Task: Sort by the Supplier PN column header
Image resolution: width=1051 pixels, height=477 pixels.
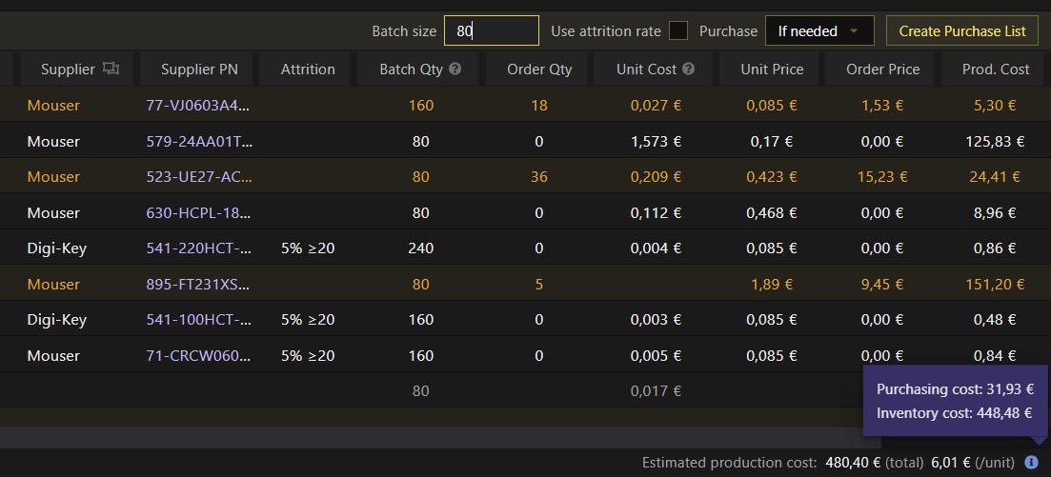Action: click(199, 69)
